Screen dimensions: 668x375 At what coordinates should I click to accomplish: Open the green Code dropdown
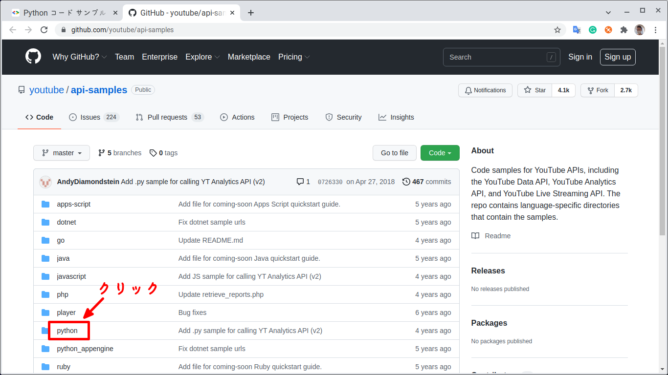click(x=440, y=153)
